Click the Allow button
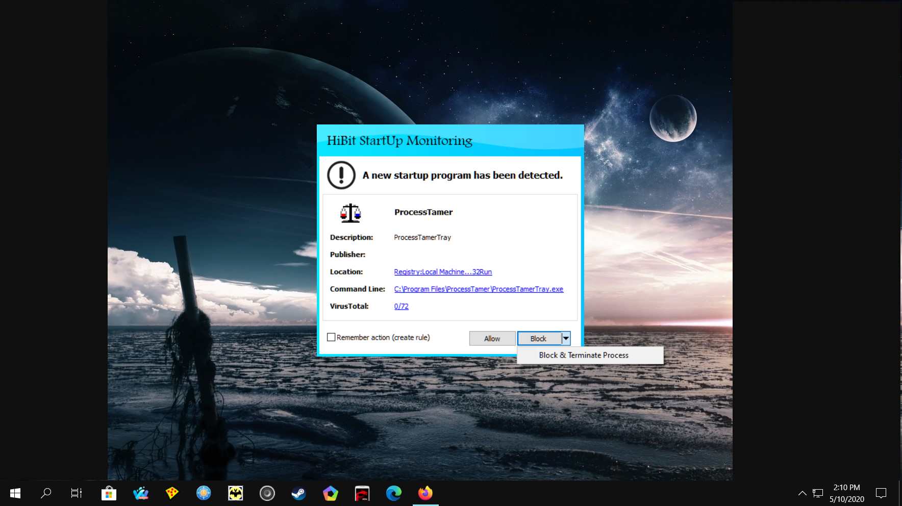The height and width of the screenshot is (506, 902). click(492, 338)
